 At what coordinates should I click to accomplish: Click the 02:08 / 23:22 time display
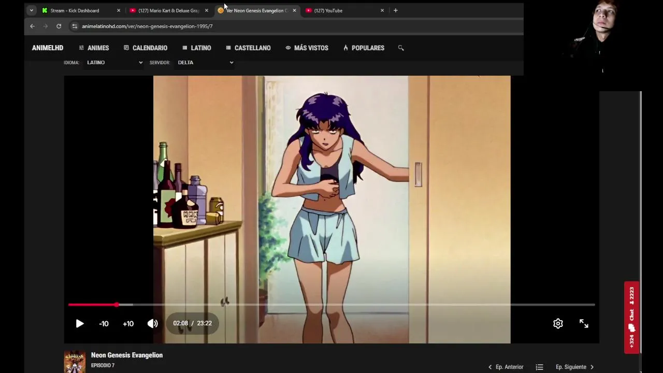192,323
